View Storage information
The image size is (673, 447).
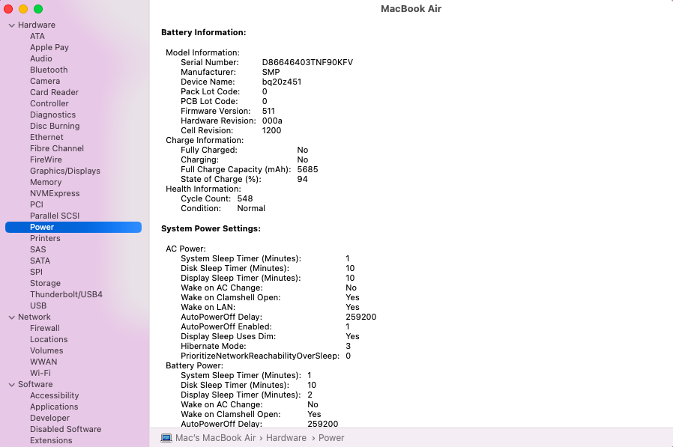(45, 283)
